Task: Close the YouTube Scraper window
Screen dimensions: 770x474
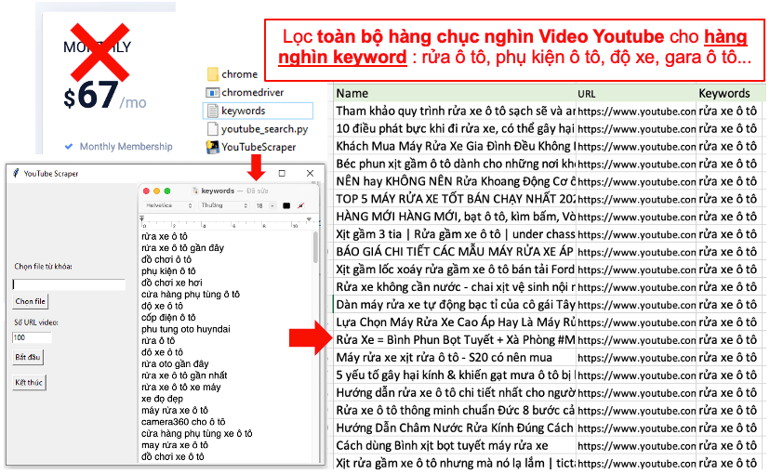Action: coord(310,173)
